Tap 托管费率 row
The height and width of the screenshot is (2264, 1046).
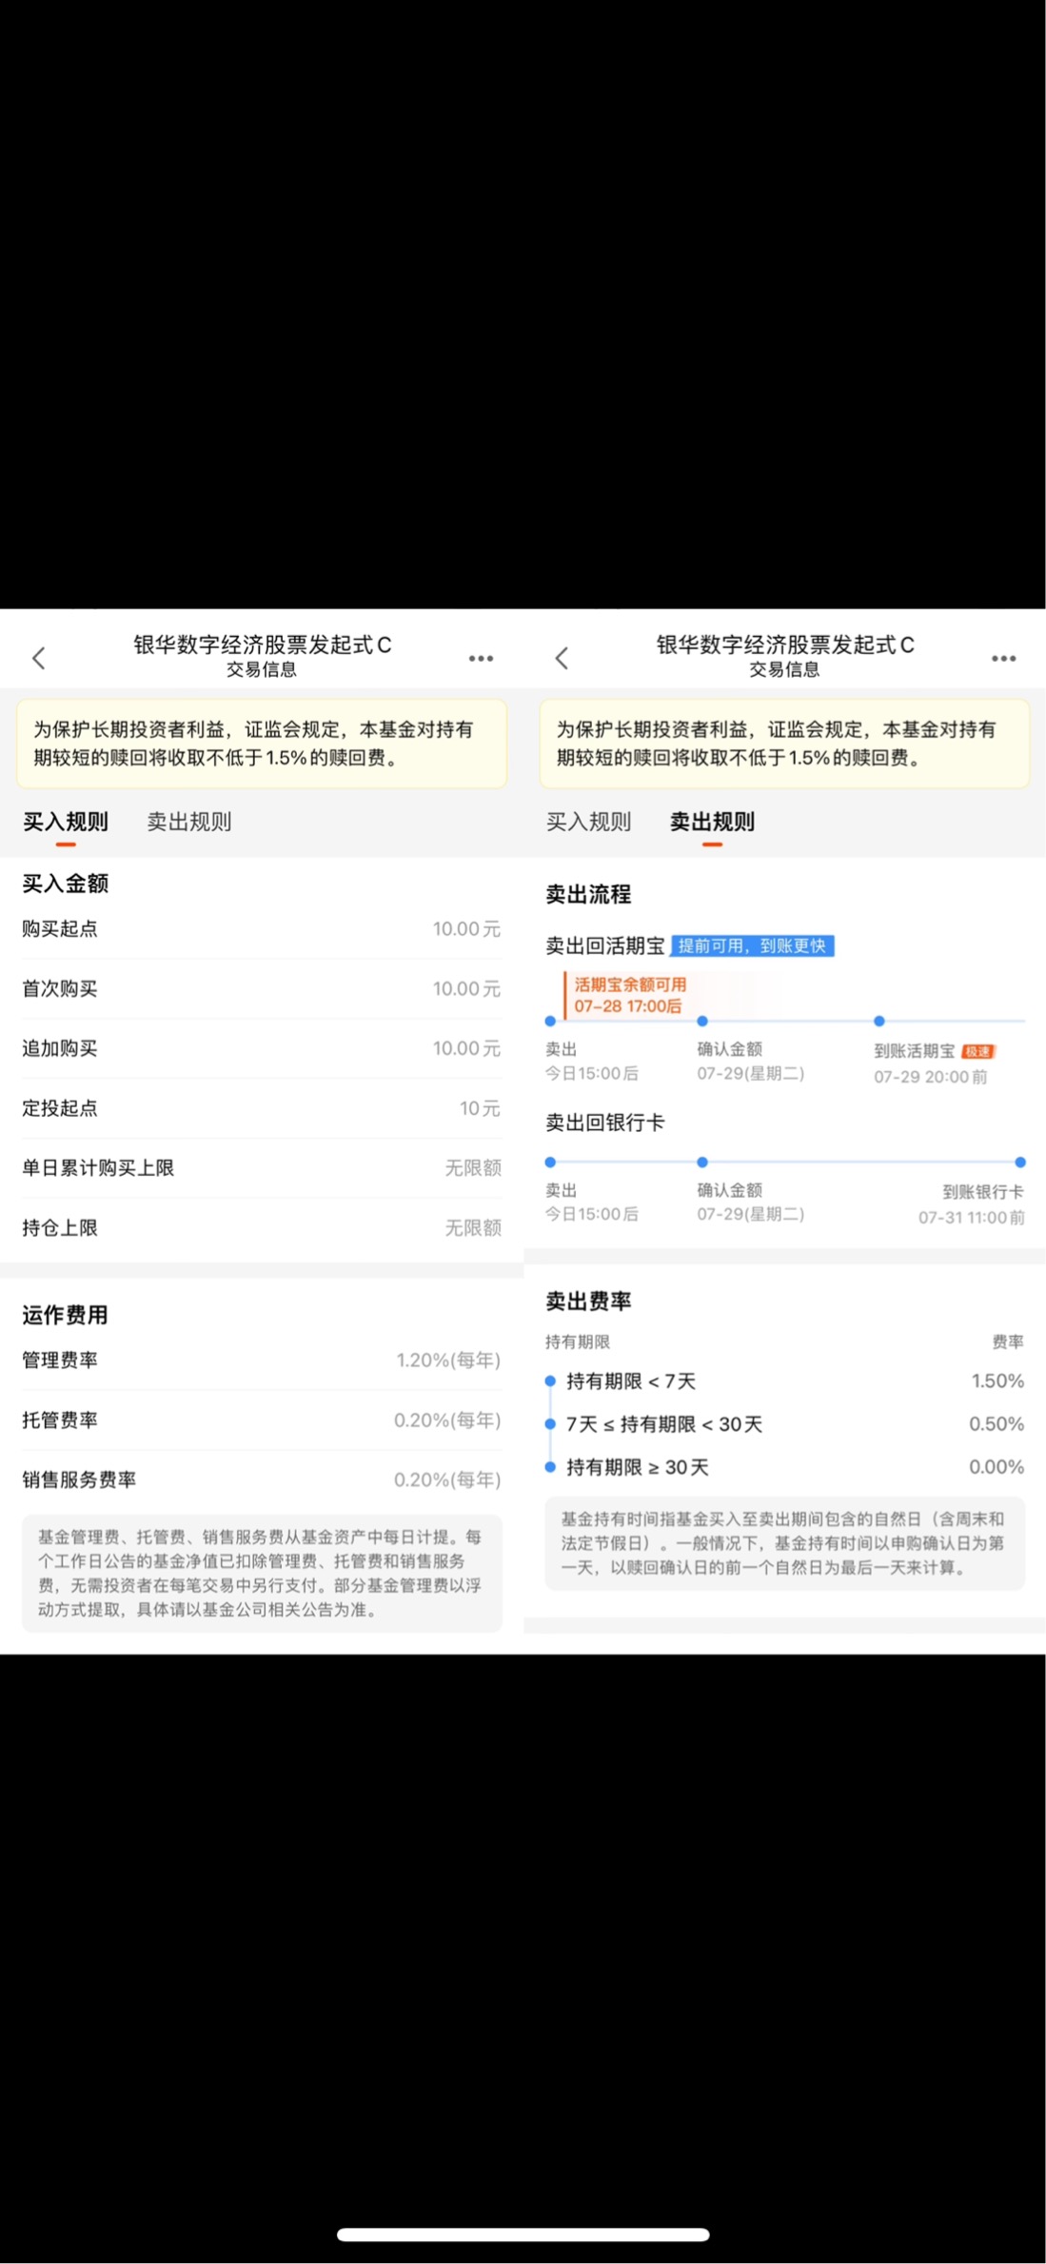(262, 1420)
